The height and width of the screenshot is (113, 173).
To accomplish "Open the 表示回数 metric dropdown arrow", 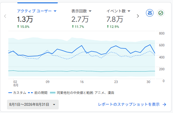I will [90, 11].
